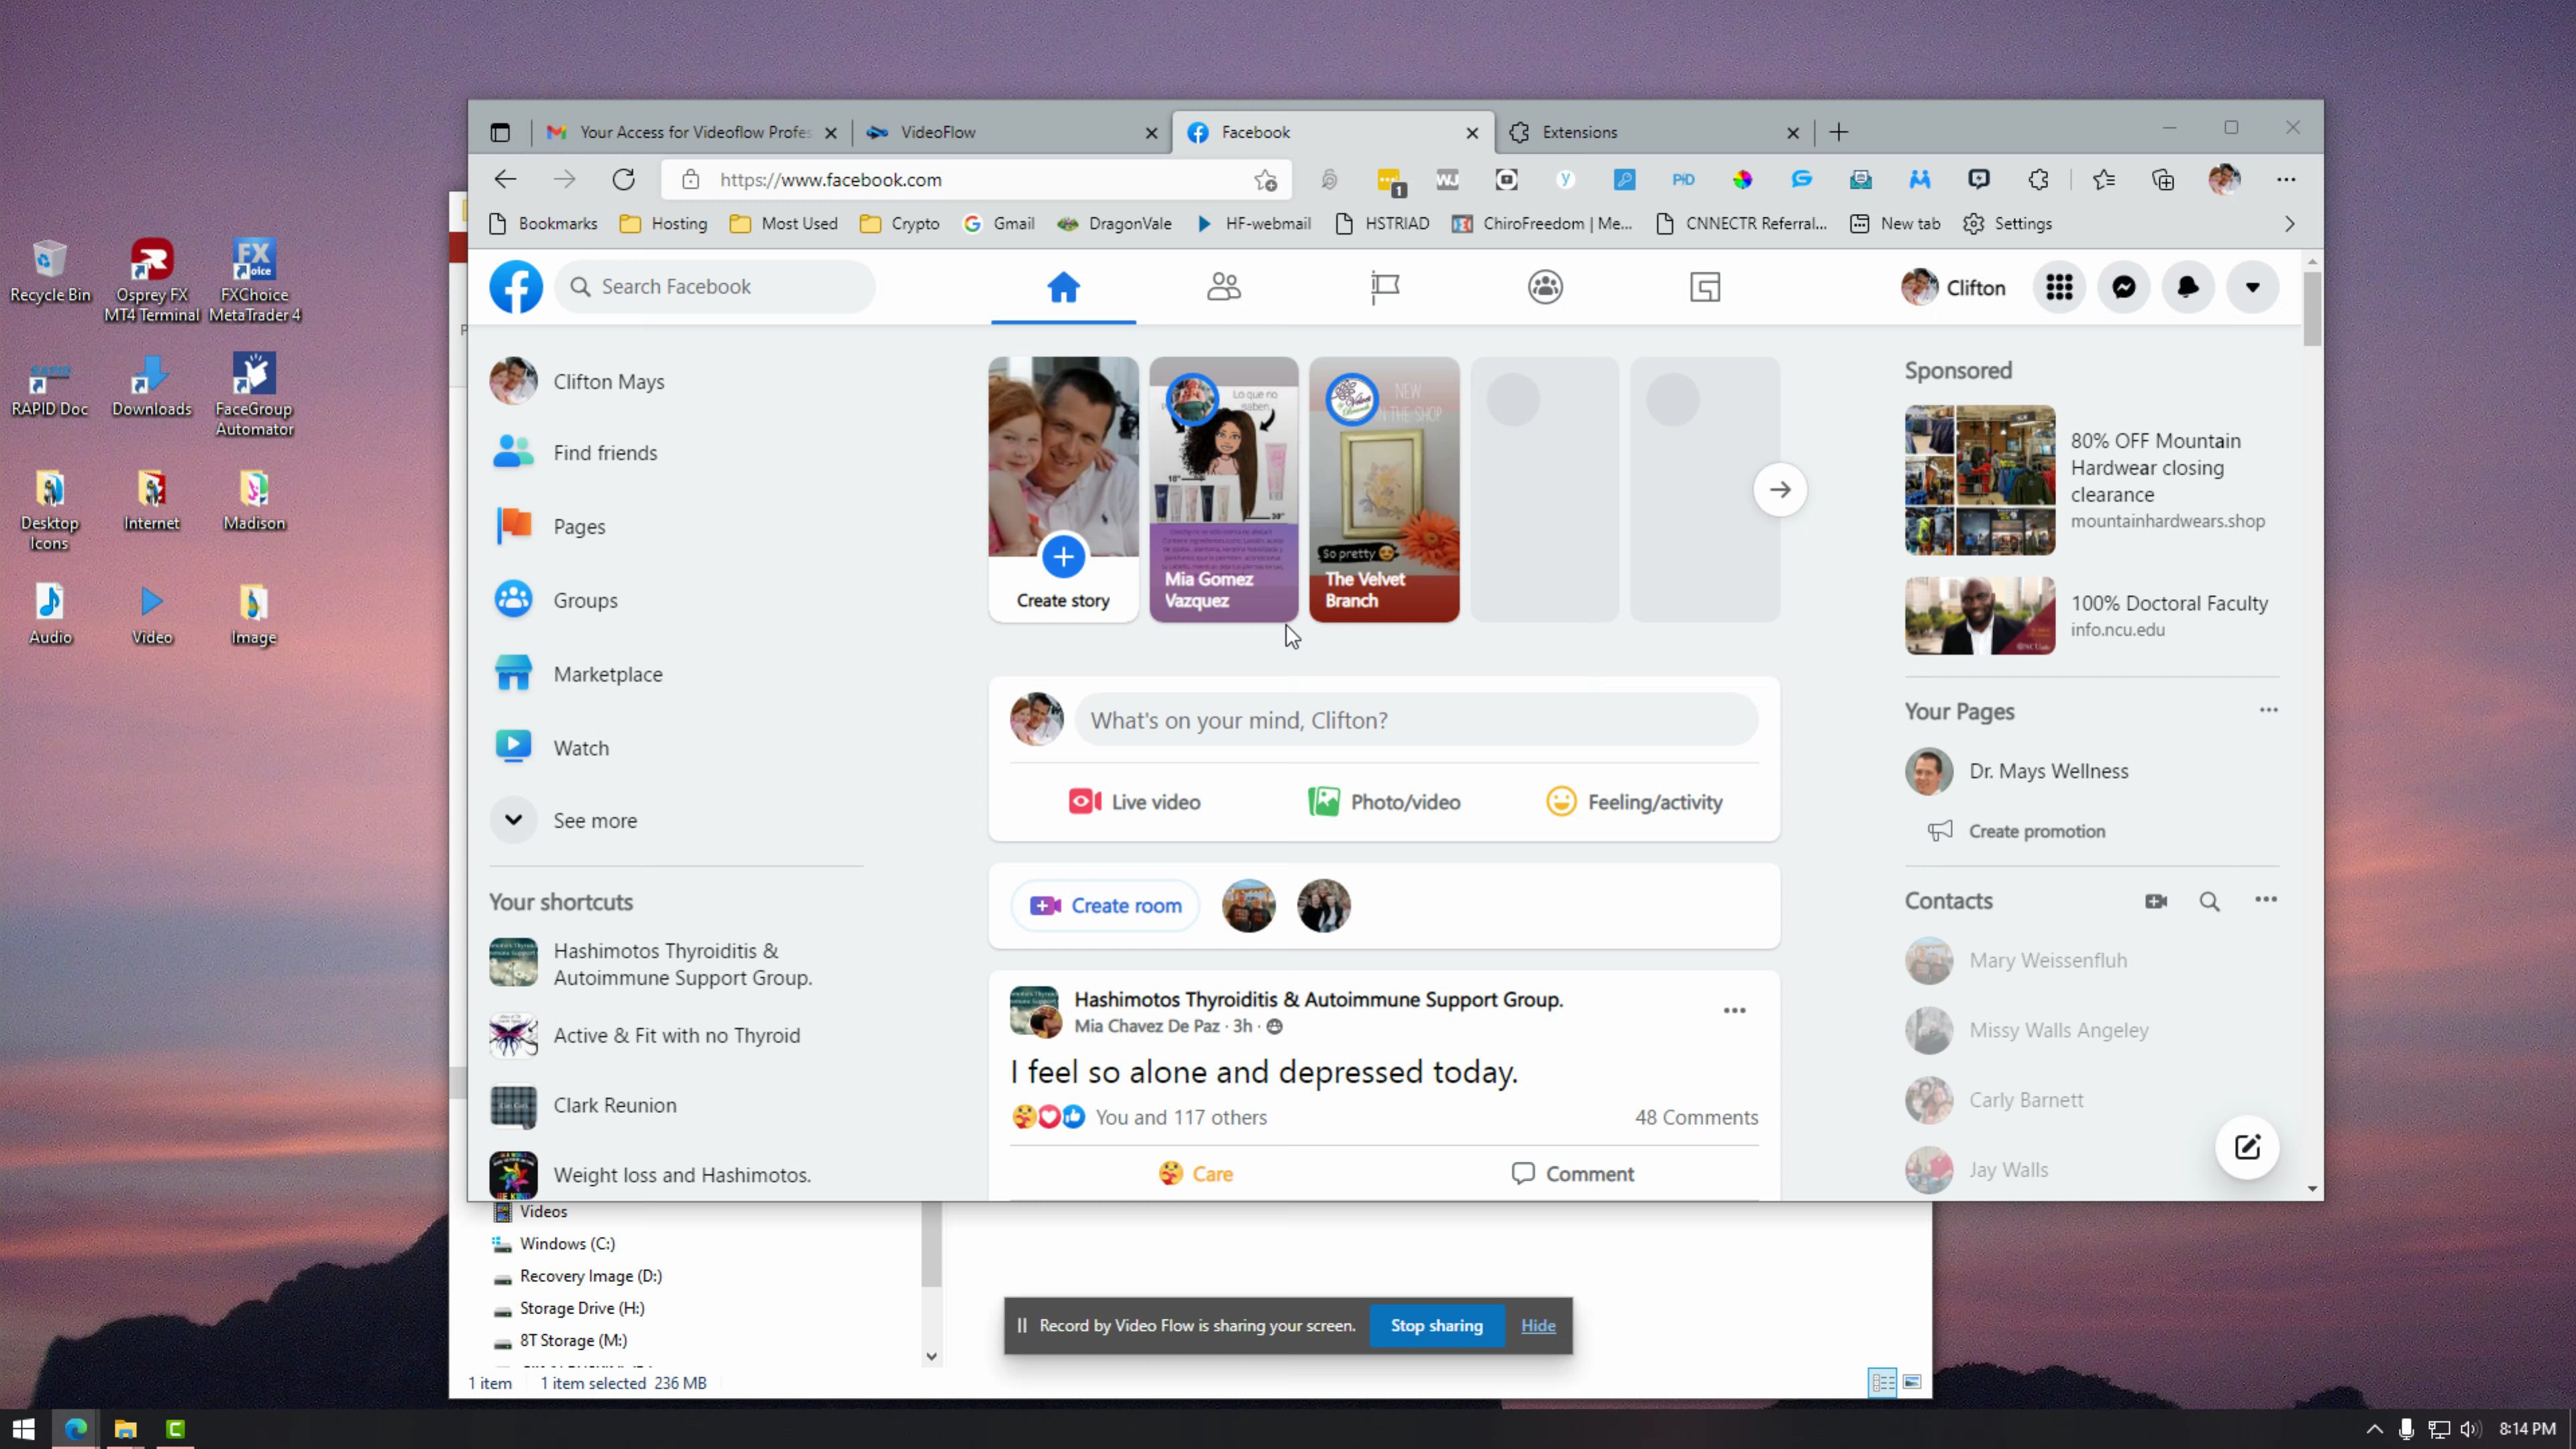Choose Feeling/activity
The width and height of the screenshot is (2576, 1449).
[1634, 802]
